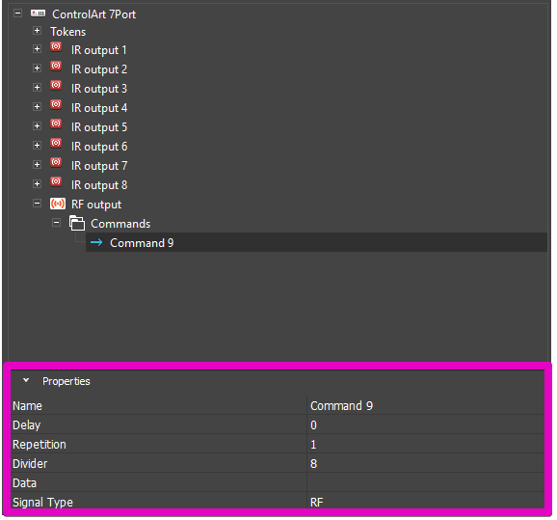Image resolution: width=557 pixels, height=520 pixels.
Task: Collapse the RF output node
Action: click(x=37, y=204)
